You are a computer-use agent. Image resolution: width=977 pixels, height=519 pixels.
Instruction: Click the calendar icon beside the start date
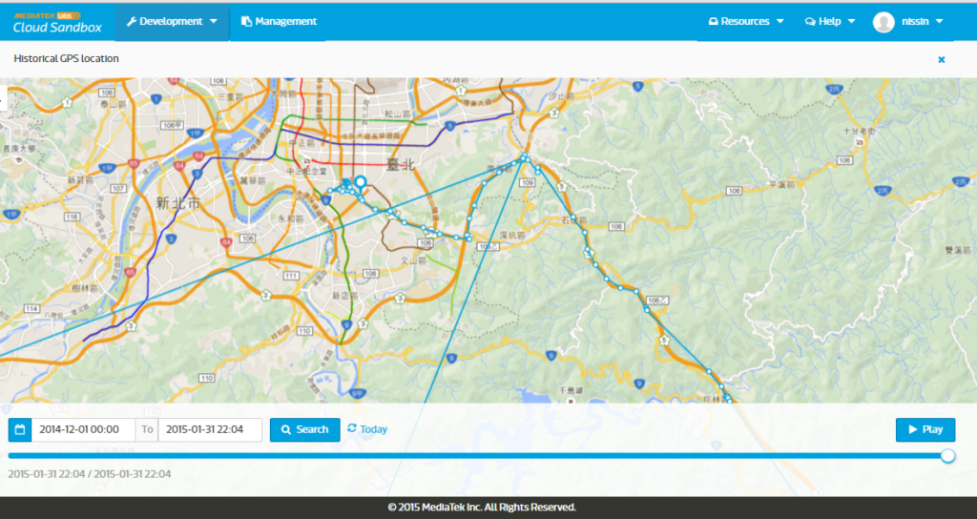click(x=20, y=430)
